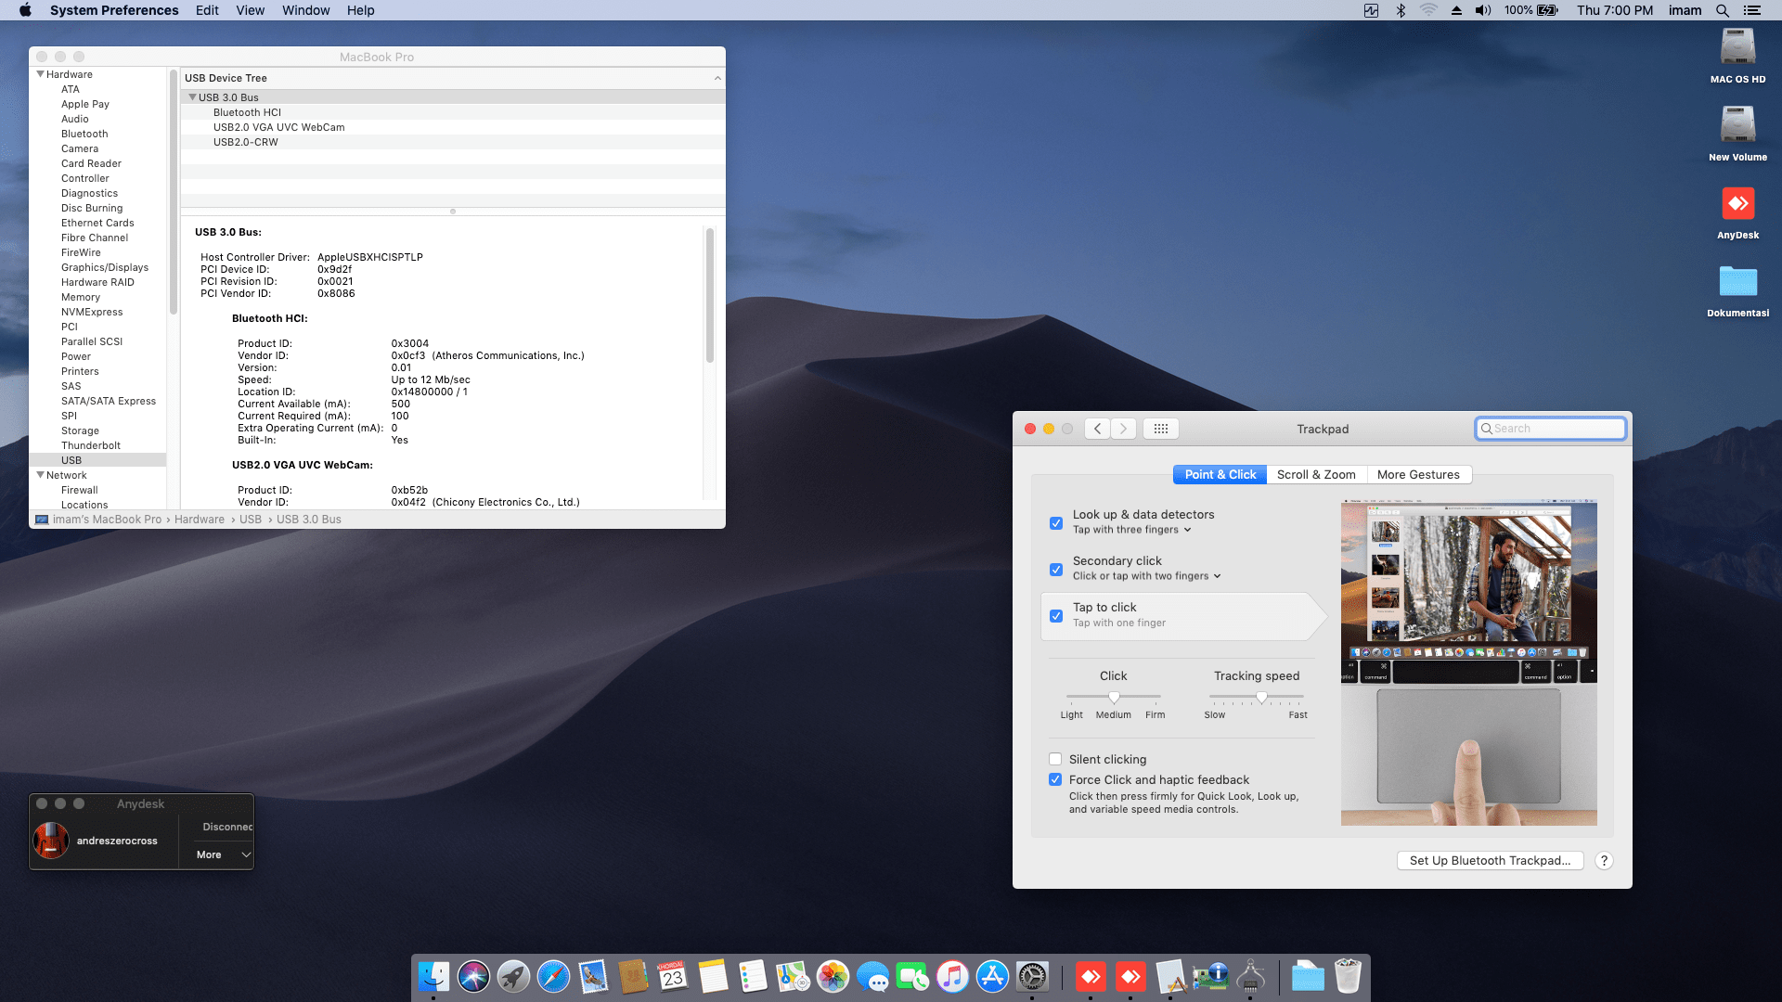Open the Edit menu

[x=207, y=10]
